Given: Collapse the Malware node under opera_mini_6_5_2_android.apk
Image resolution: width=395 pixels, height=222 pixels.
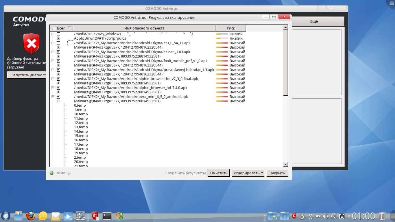Looking at the screenshot, I should [58, 101].
